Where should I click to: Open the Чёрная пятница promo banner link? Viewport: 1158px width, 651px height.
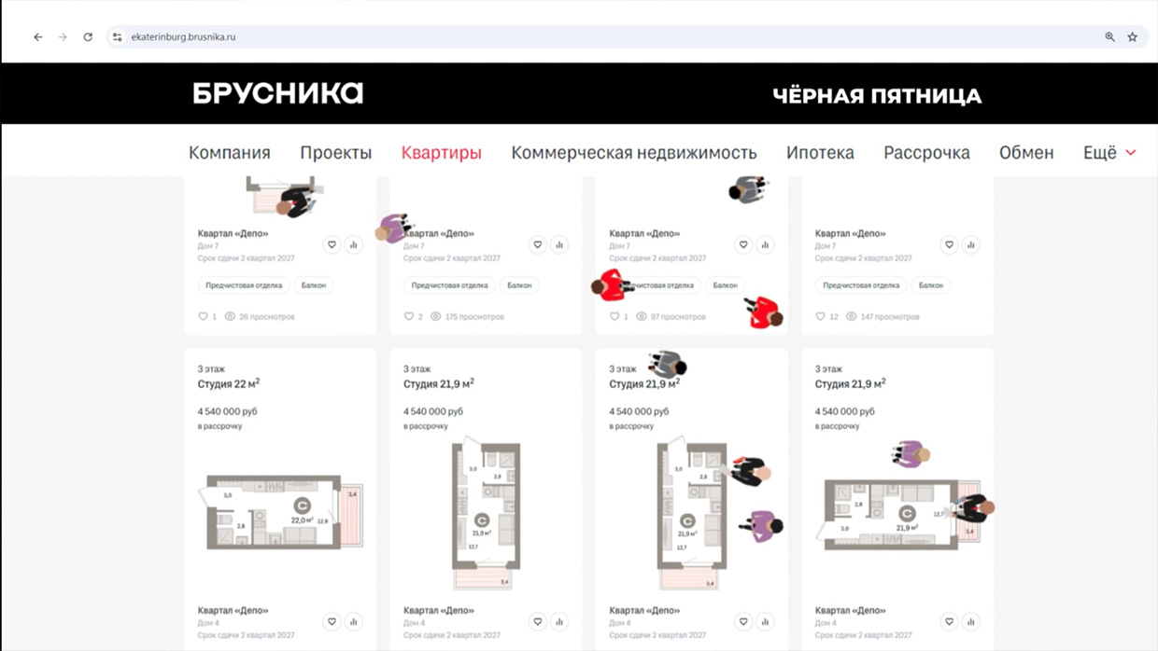(877, 95)
